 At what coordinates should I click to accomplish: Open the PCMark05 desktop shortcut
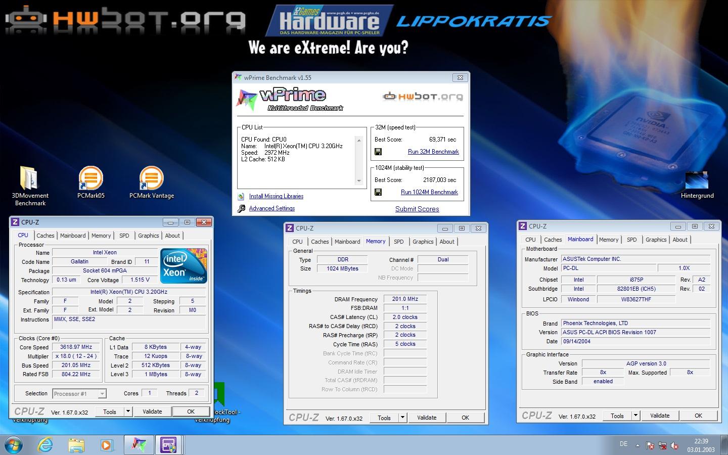tap(91, 183)
